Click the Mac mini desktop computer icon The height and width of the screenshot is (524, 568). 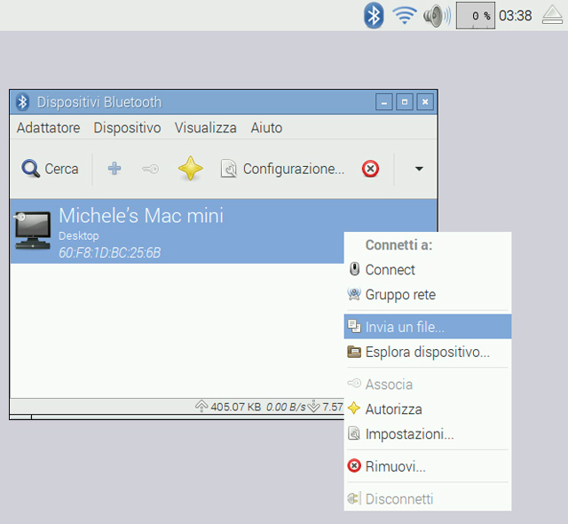pos(33,231)
